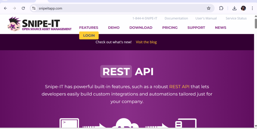The width and height of the screenshot is (257, 129).
Task: Open the Chrome three-dot menu
Action: (252, 8)
